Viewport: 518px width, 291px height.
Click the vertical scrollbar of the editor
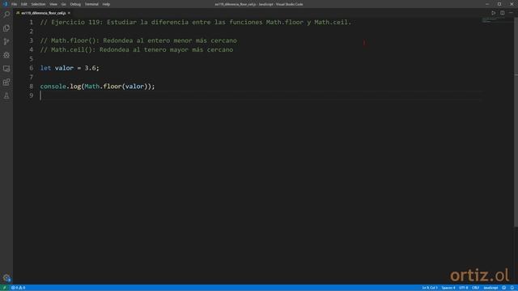pos(516,122)
